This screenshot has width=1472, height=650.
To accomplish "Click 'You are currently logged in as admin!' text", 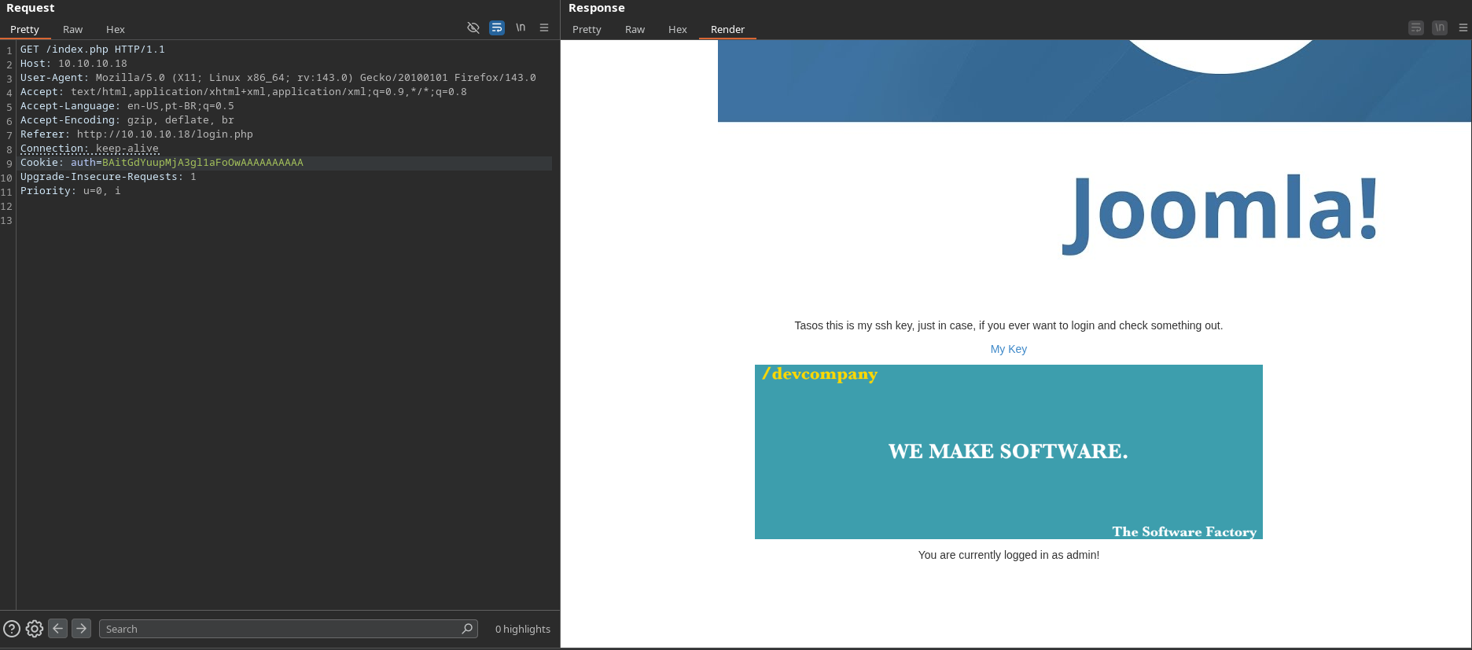I will pyautogui.click(x=1008, y=555).
